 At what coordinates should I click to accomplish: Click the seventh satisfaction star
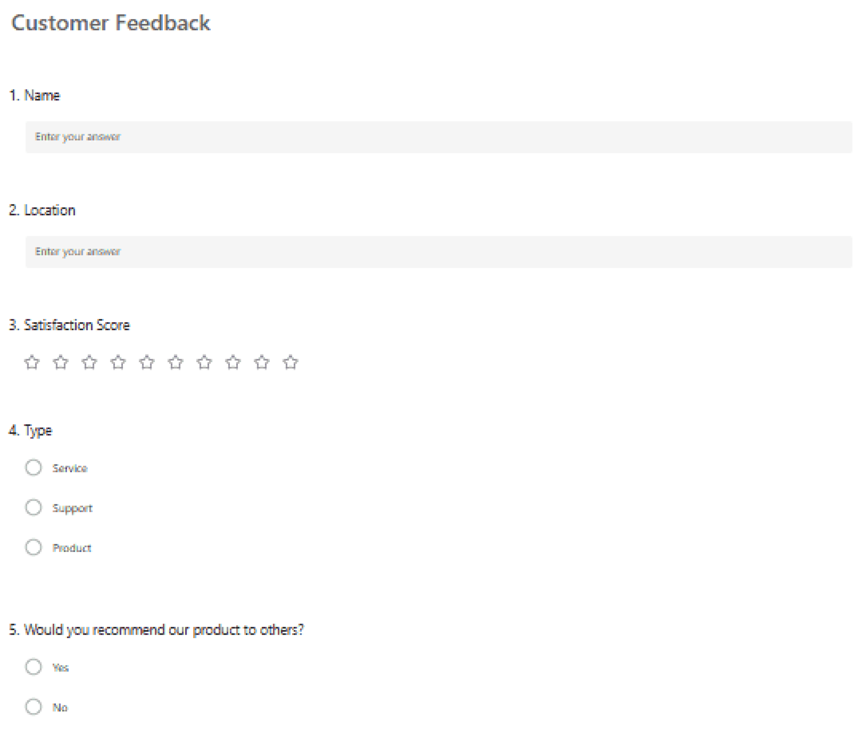tap(204, 362)
